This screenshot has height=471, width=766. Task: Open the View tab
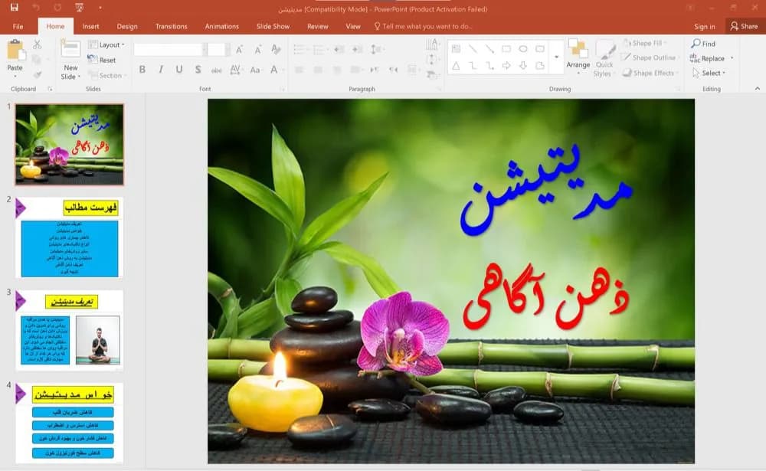352,26
